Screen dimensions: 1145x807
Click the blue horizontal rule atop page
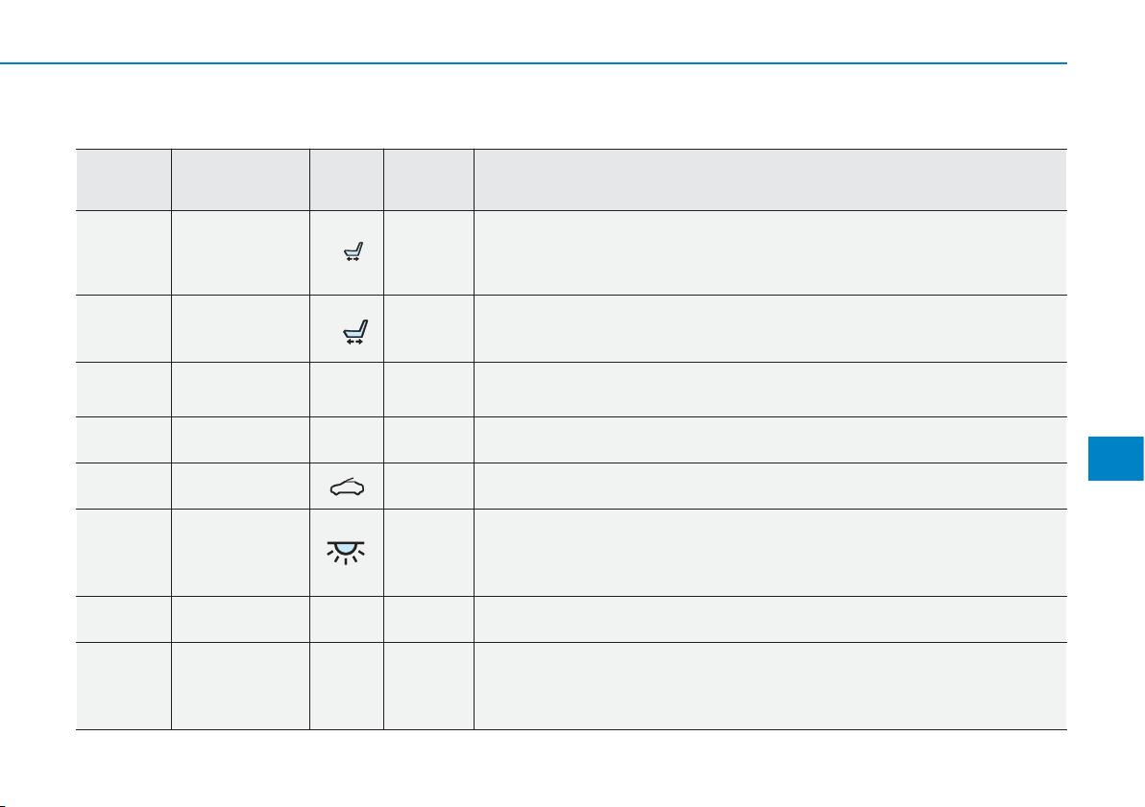click(533, 63)
